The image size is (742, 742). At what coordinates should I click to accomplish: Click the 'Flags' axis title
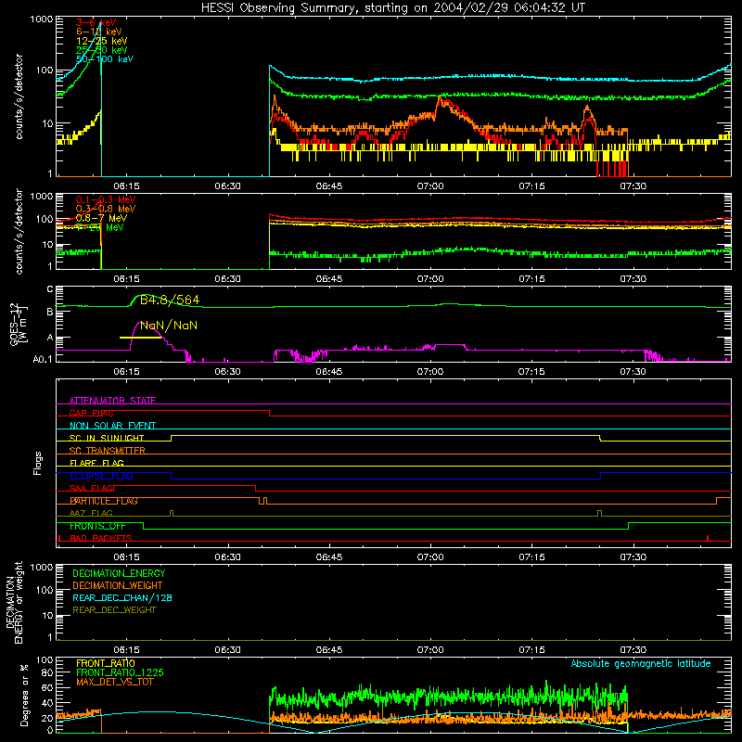point(38,463)
